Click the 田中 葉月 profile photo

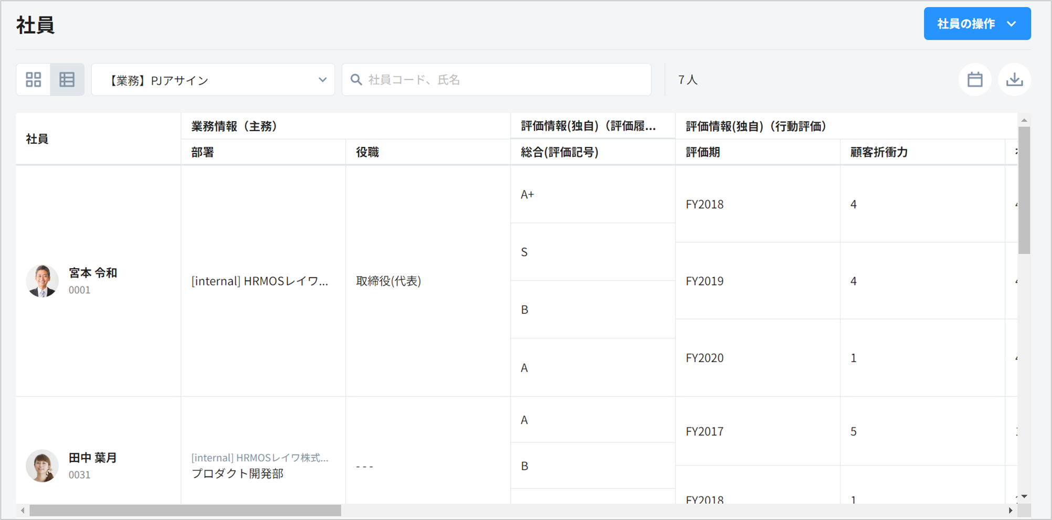point(42,465)
